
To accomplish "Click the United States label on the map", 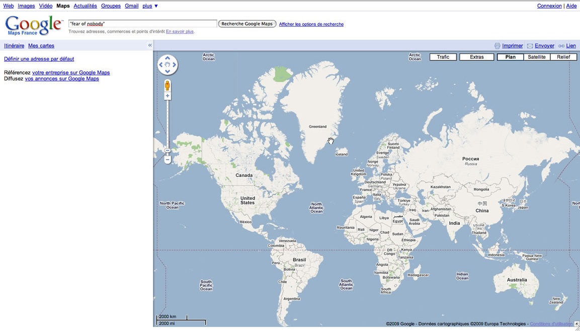I will pos(247,200).
